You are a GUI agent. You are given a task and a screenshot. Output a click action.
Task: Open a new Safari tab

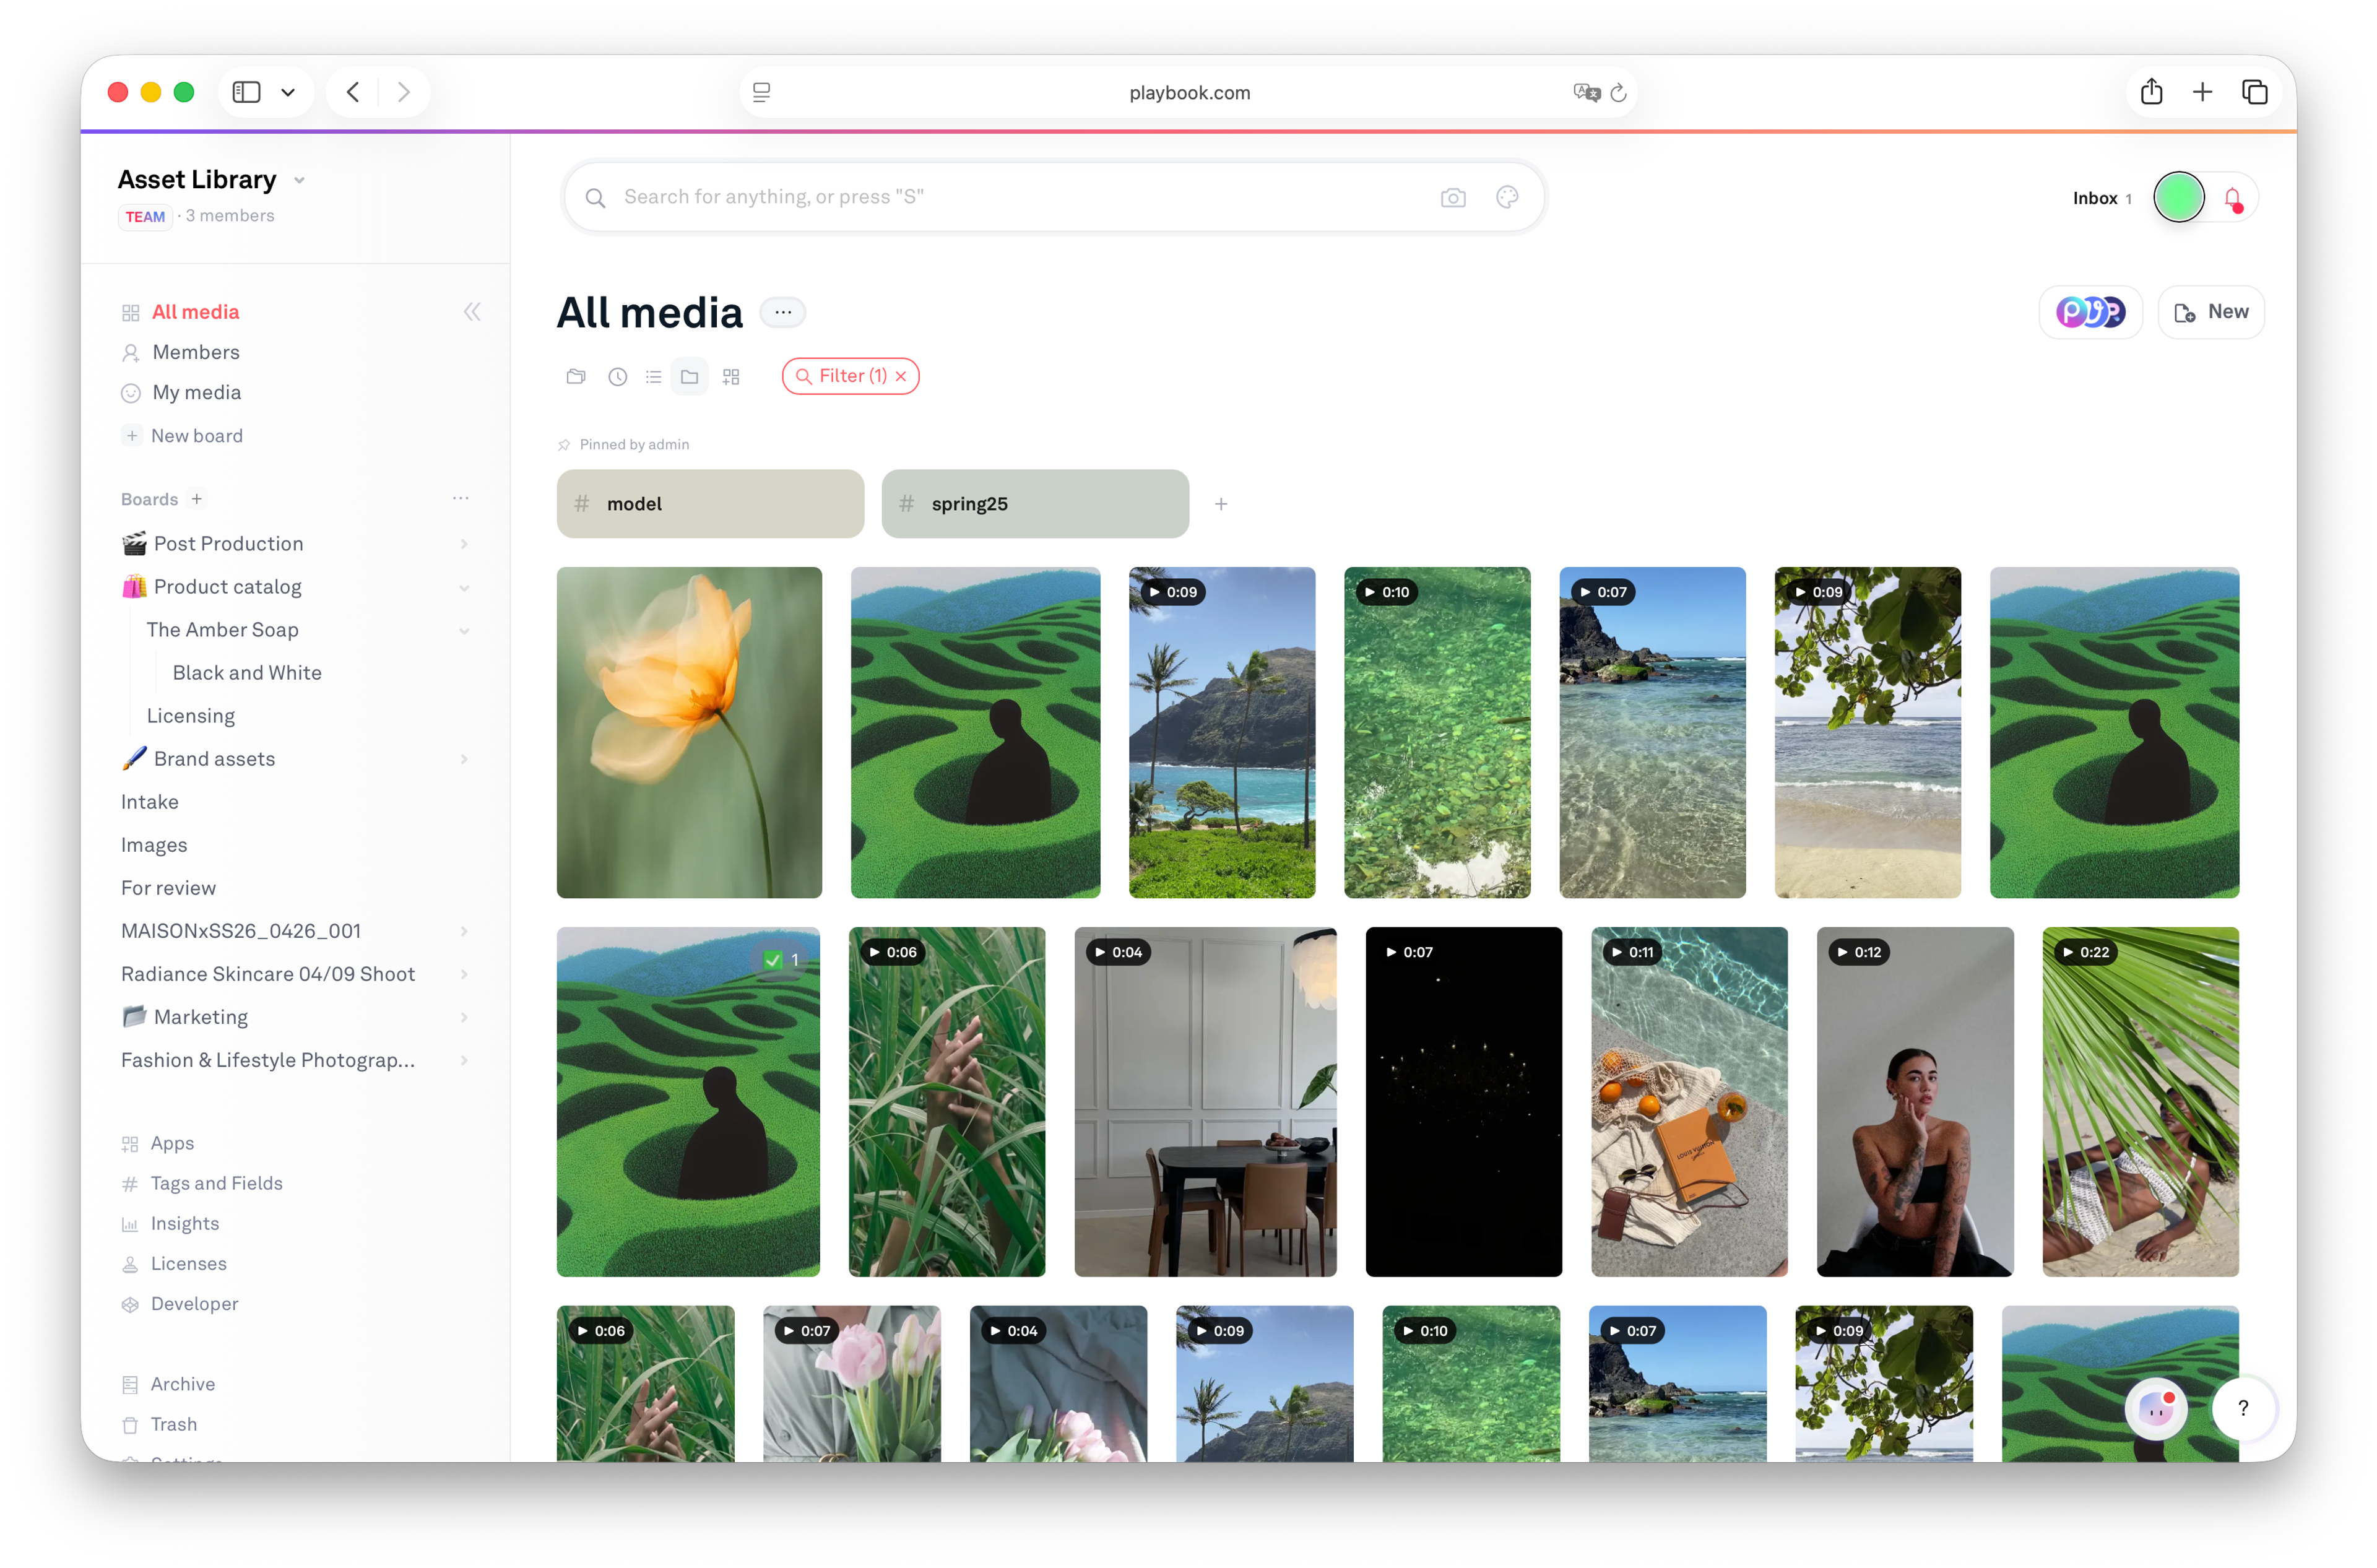click(2203, 92)
